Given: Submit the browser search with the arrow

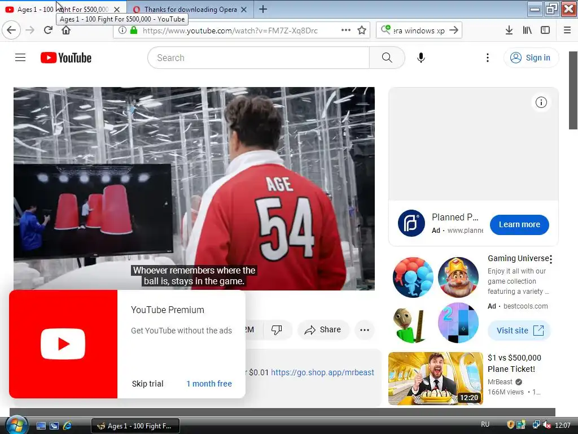Looking at the screenshot, I should tap(454, 31).
